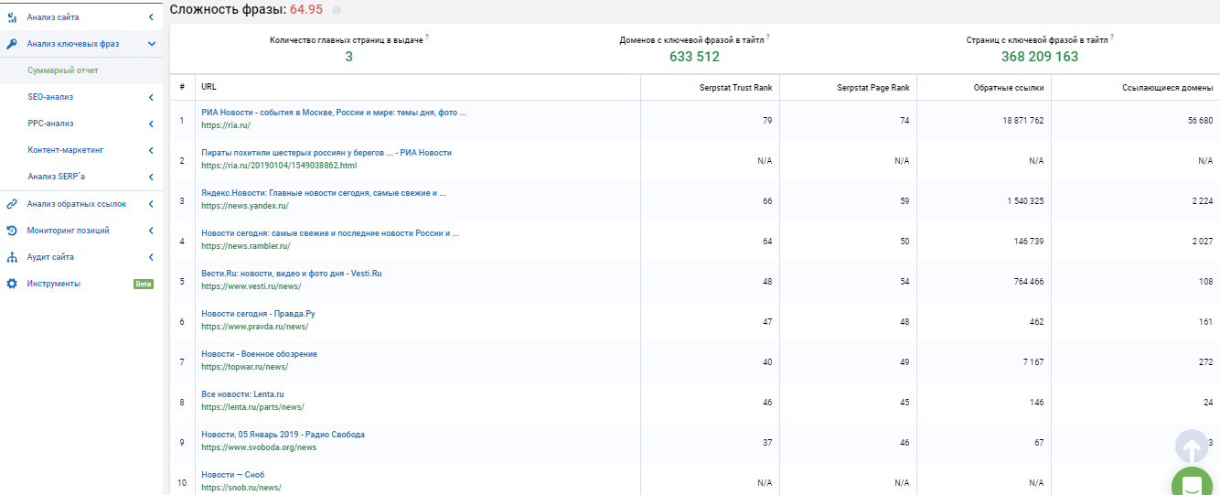Open Новости - Военное обозрение link
This screenshot has height=495, width=1220.
point(260,354)
